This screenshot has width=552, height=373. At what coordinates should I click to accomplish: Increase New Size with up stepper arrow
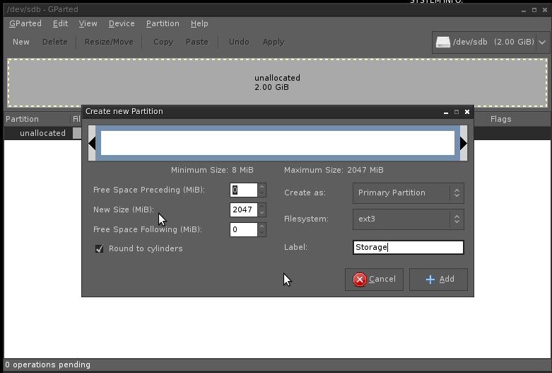262,207
